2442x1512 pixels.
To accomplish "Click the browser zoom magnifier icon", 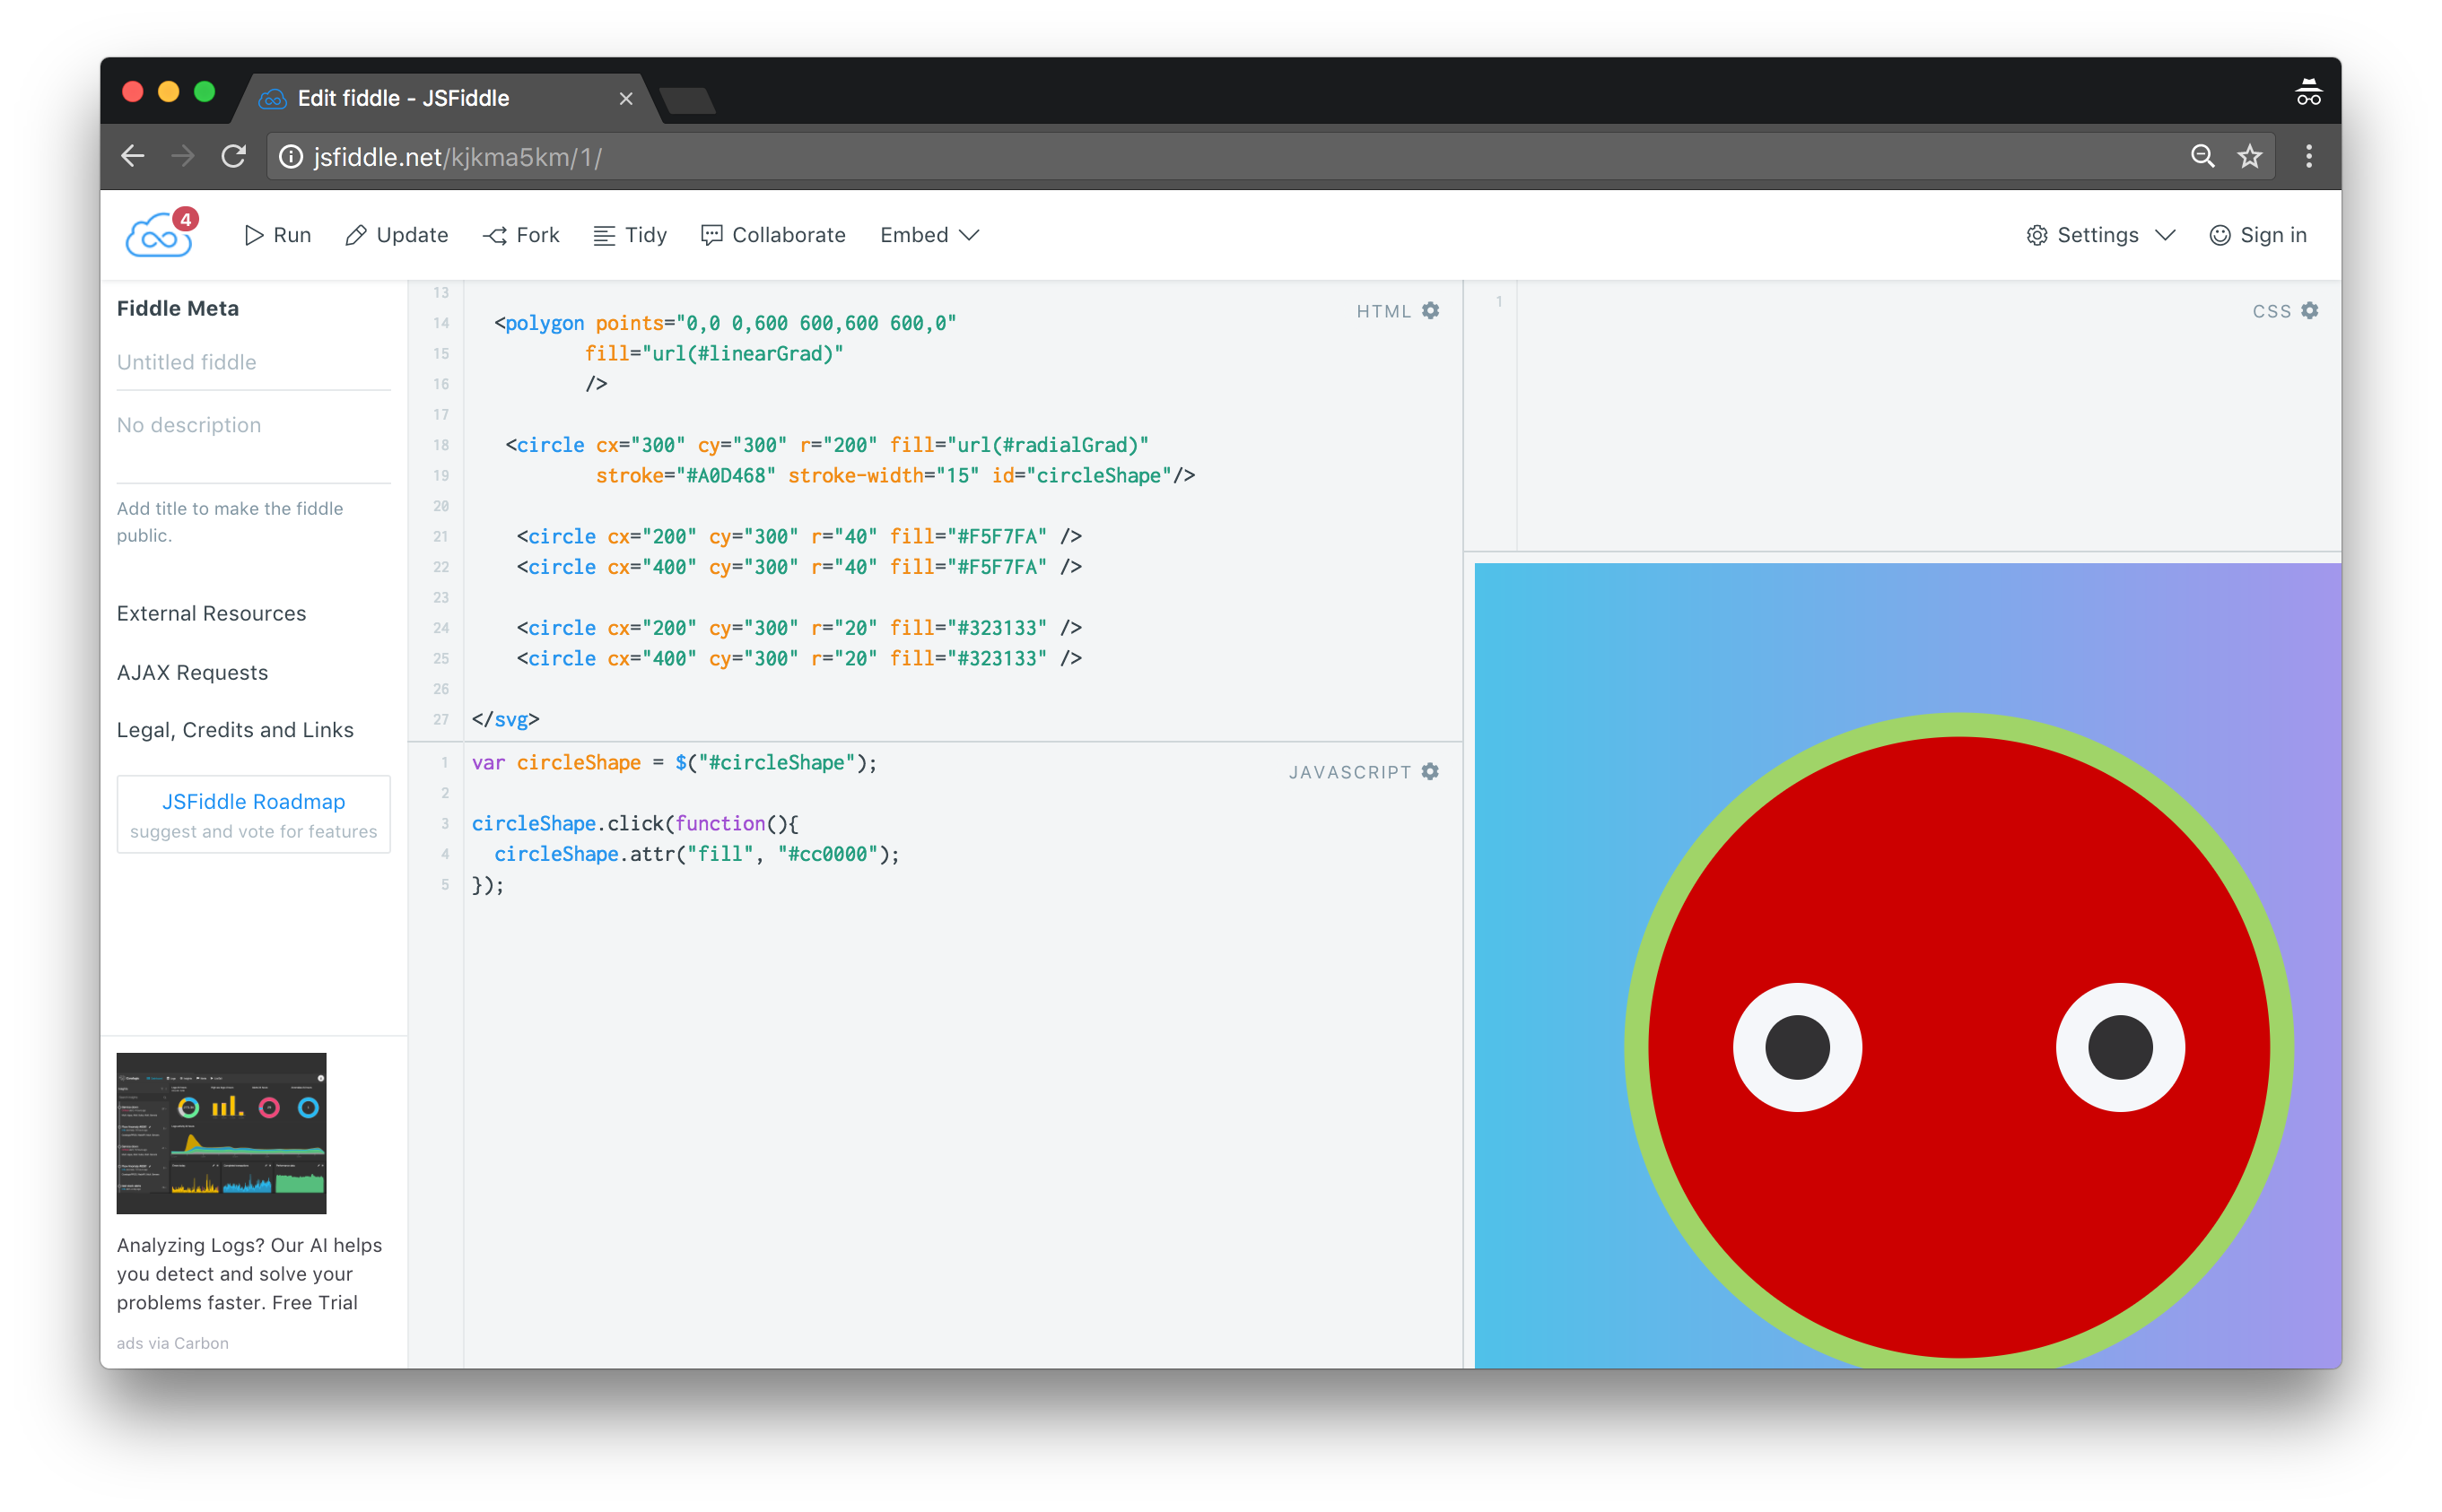I will pyautogui.click(x=2202, y=157).
